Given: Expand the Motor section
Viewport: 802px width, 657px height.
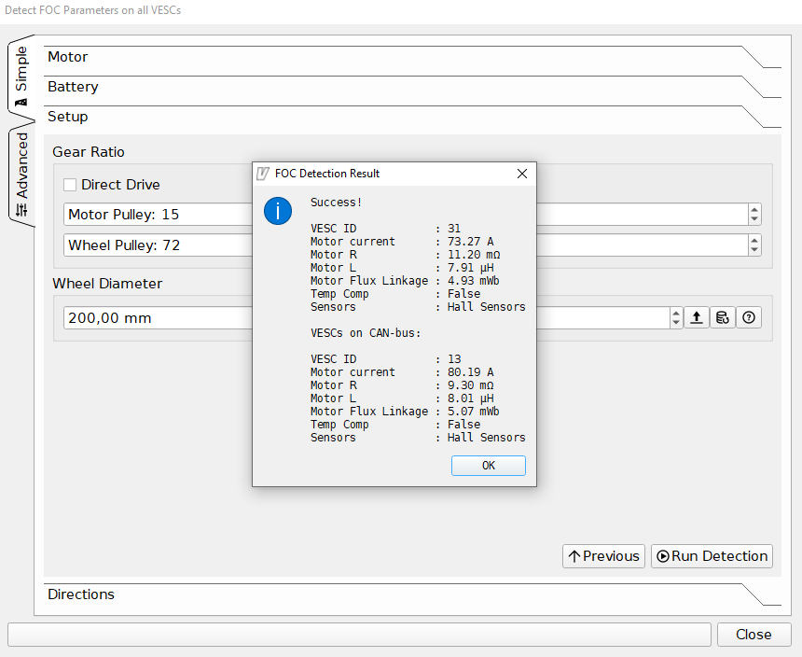Looking at the screenshot, I should tap(412, 57).
